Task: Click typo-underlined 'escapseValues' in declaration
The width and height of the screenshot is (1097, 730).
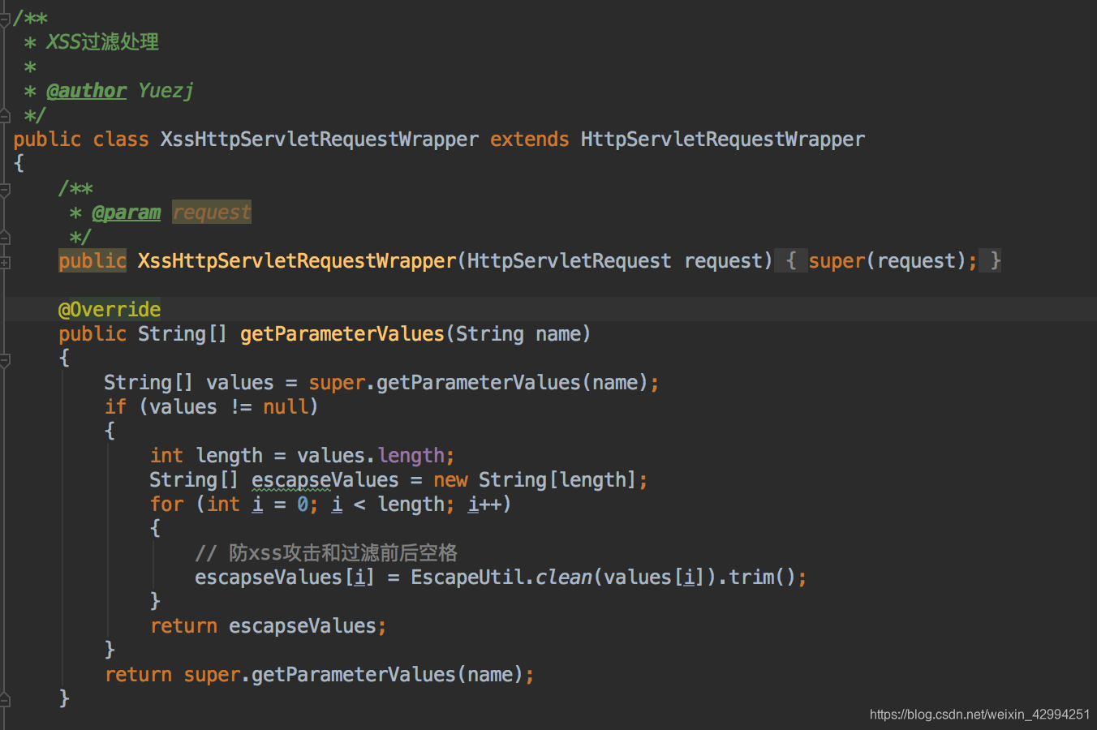Action: pos(325,480)
